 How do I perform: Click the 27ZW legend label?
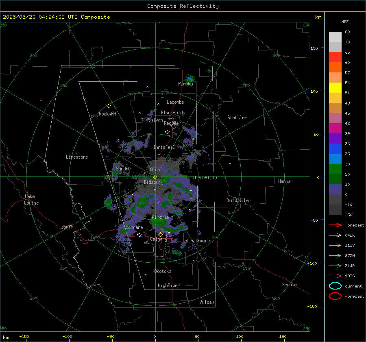point(350,256)
